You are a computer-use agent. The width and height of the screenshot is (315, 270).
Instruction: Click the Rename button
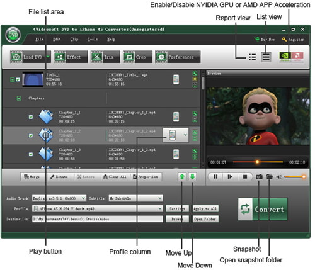pyautogui.click(x=59, y=177)
